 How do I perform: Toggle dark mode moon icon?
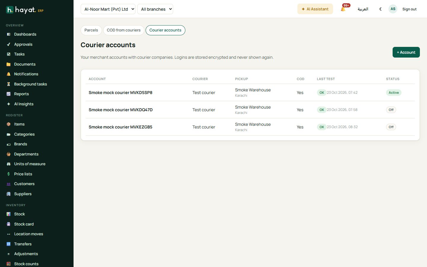tap(380, 9)
